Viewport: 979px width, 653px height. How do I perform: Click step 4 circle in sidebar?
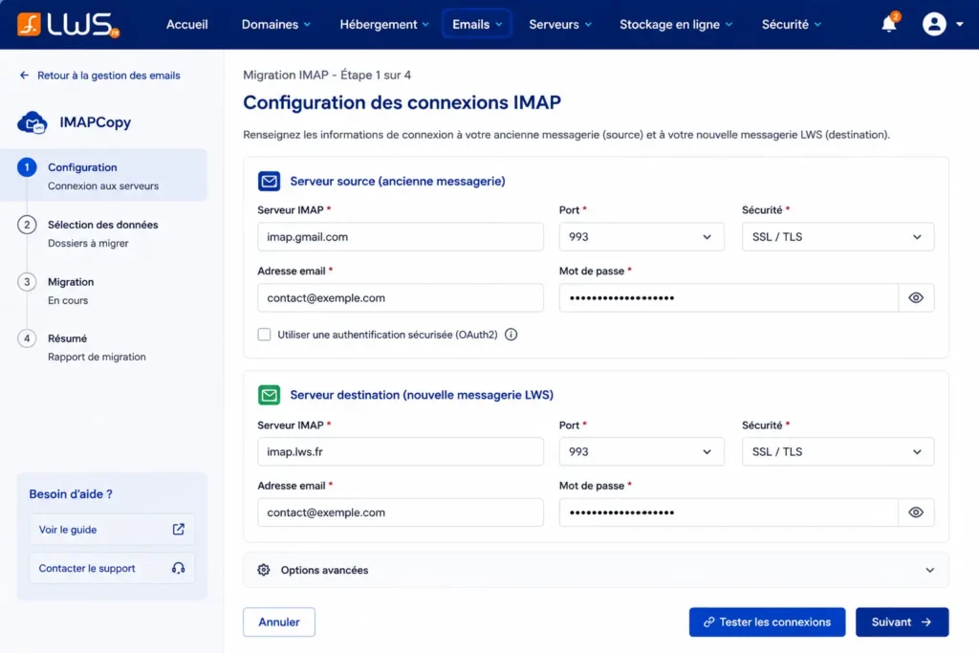pos(27,338)
